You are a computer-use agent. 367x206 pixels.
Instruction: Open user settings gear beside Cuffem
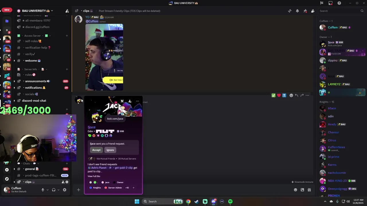(x=65, y=190)
